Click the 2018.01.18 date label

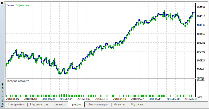pyautogui.click(x=30, y=99)
